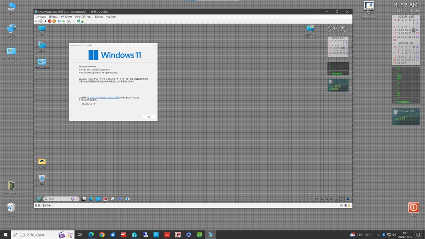Click the status bar lock icon in VM window
The width and height of the screenshot is (425, 239).
point(349,206)
